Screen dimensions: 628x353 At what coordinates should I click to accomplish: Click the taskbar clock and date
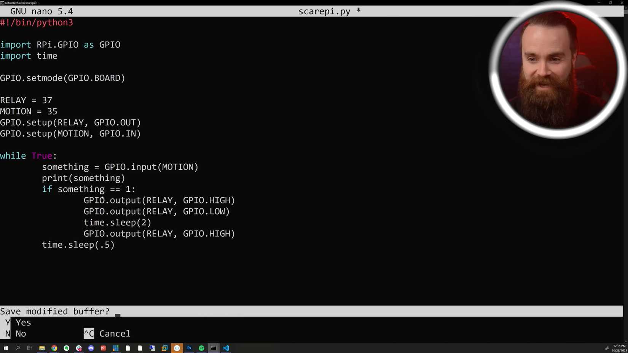620,348
